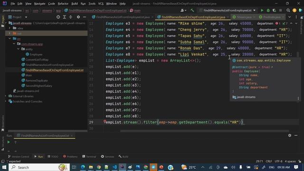Click the Windows taskbar Search box
The height and width of the screenshot is (171, 304).
pos(39,167)
